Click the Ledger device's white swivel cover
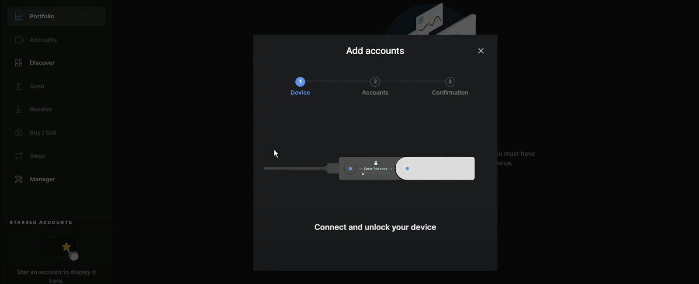The width and height of the screenshot is (699, 284). point(441,168)
